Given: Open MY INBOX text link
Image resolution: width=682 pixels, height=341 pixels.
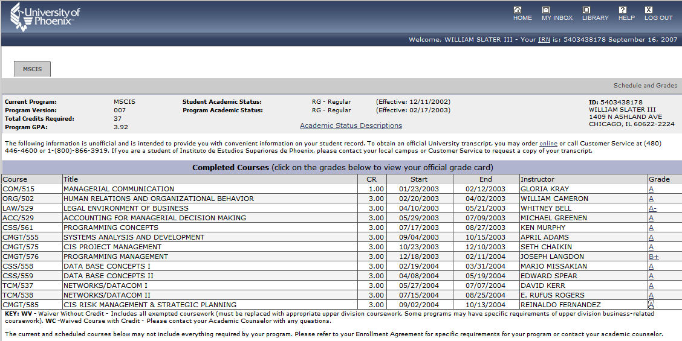Looking at the screenshot, I should point(557,18).
